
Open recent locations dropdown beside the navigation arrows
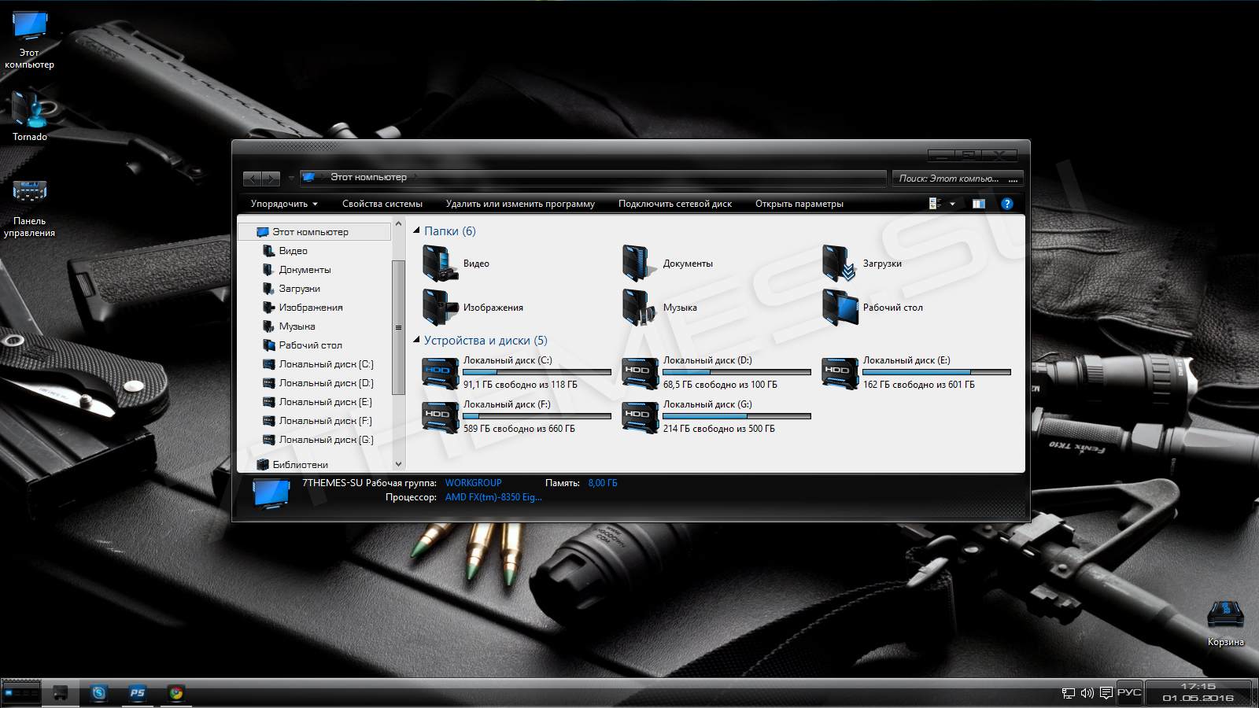[x=291, y=179]
